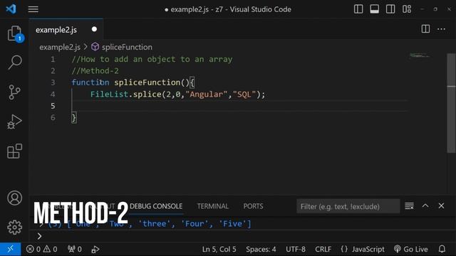Place cursor on empty line 5
The width and height of the screenshot is (456, 256).
[x=240, y=106]
